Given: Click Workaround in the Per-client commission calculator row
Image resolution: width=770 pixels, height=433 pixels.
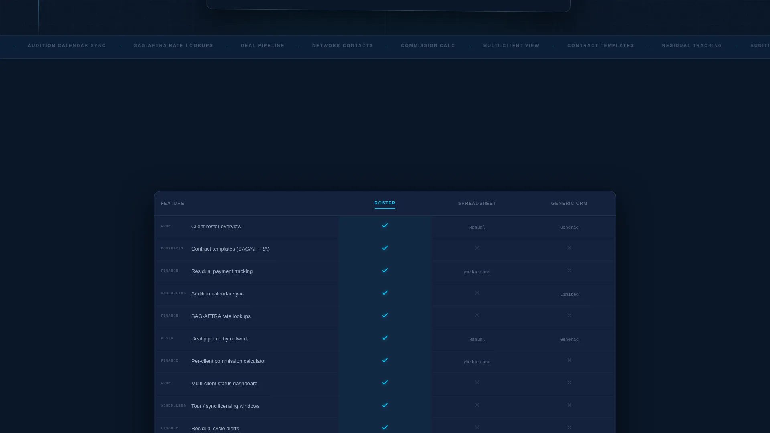Looking at the screenshot, I should click(477, 362).
